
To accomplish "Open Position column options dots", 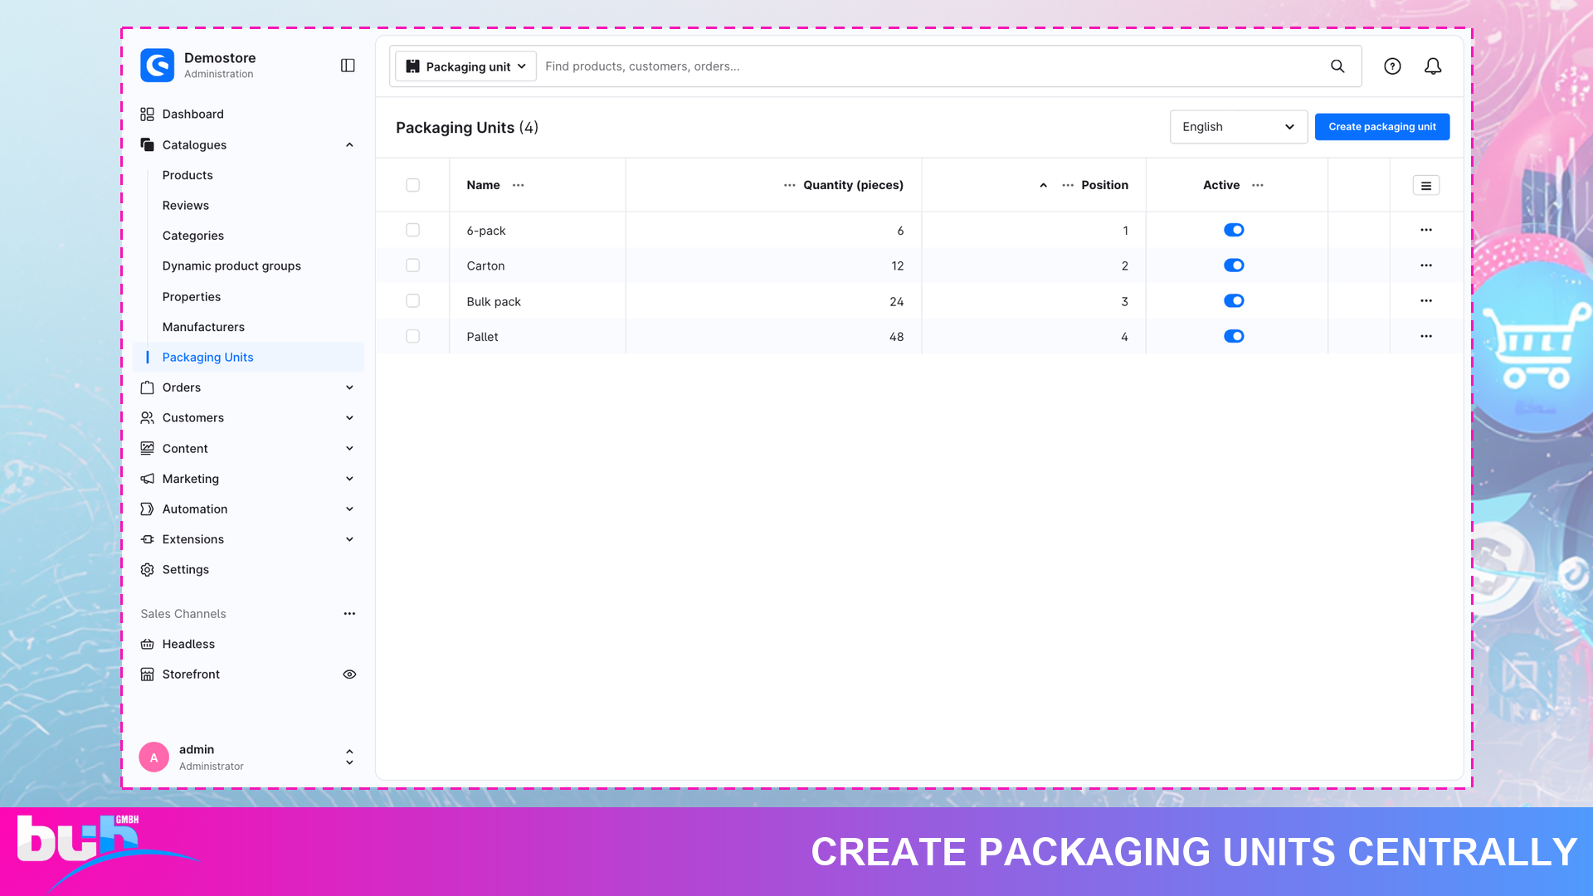I will pos(1068,185).
